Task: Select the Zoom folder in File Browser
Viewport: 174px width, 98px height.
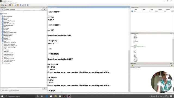Action: [5, 41]
